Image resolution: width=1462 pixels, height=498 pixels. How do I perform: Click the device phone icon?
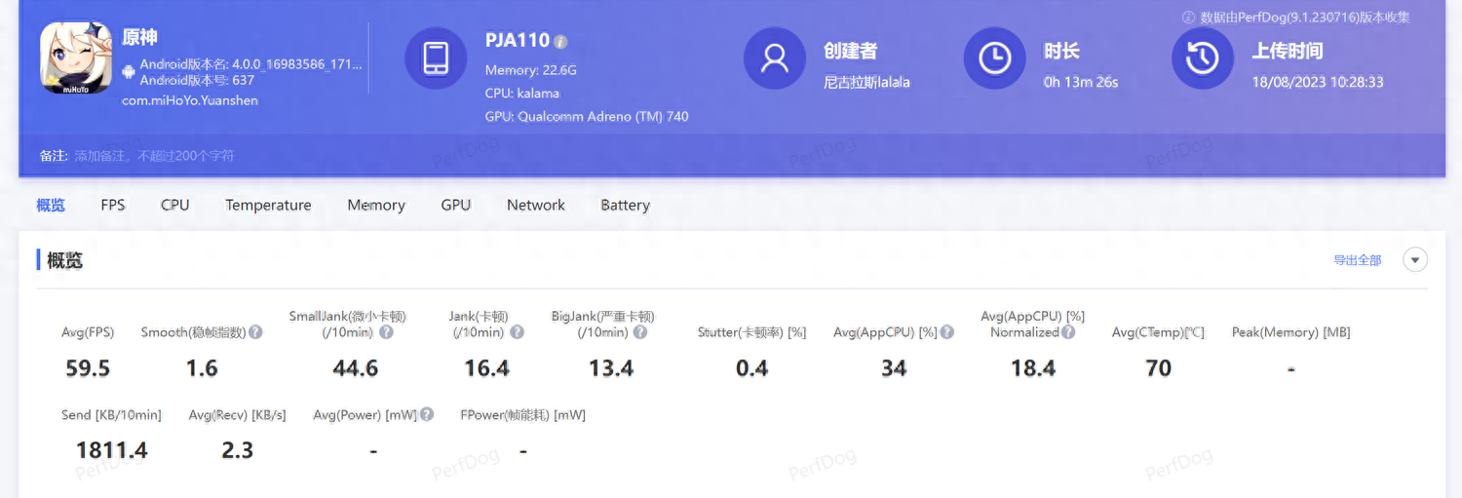point(436,58)
